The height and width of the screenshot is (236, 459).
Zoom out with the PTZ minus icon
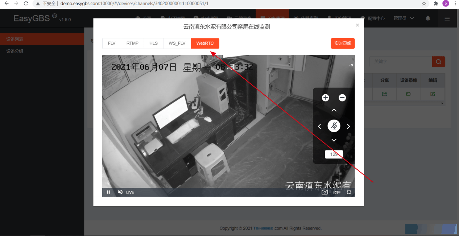(342, 98)
